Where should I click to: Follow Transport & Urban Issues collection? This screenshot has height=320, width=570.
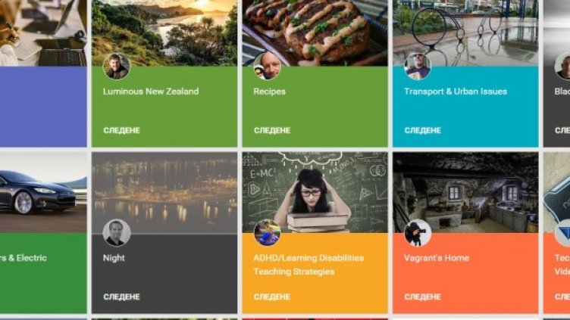coord(423,130)
